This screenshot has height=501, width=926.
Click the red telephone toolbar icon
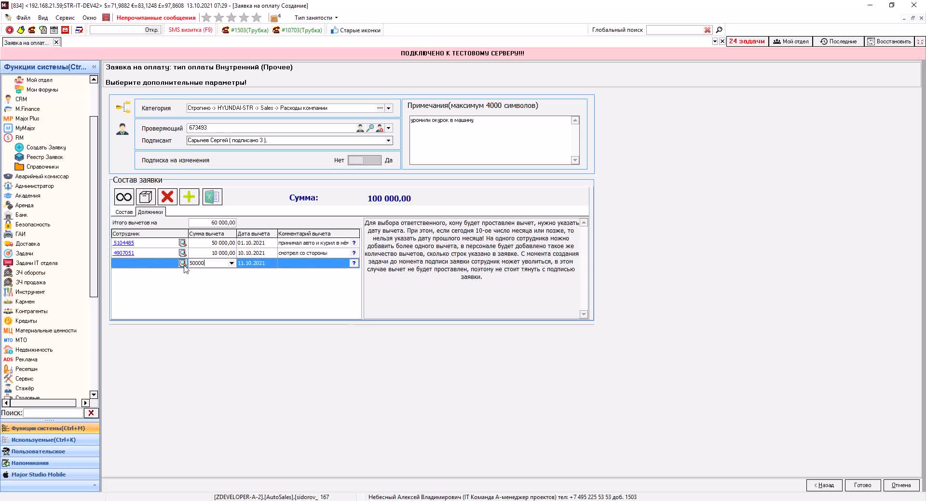32,30
